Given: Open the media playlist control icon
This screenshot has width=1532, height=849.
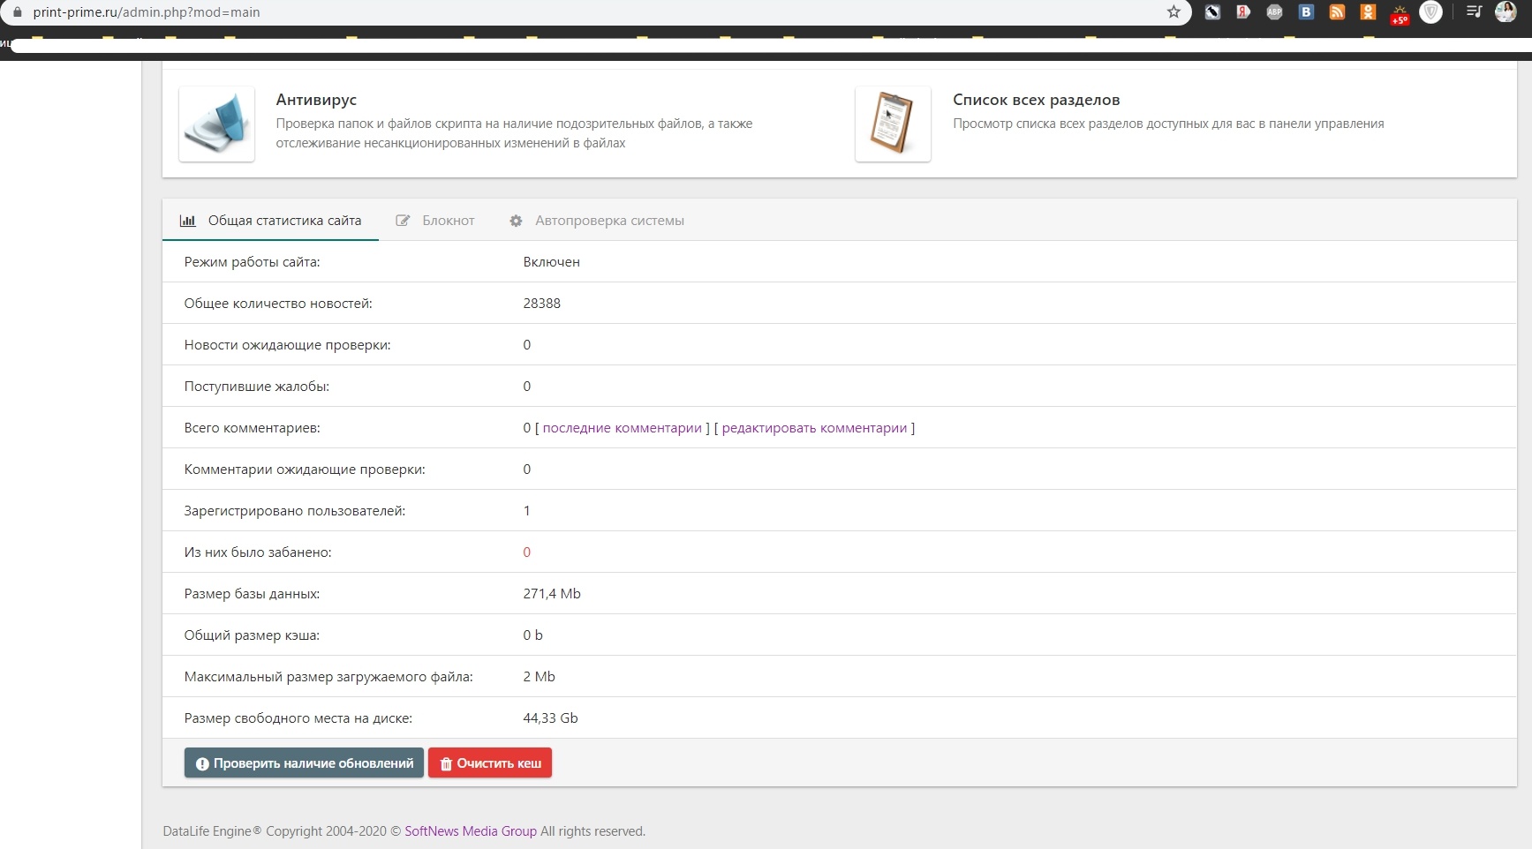Looking at the screenshot, I should pos(1474,12).
